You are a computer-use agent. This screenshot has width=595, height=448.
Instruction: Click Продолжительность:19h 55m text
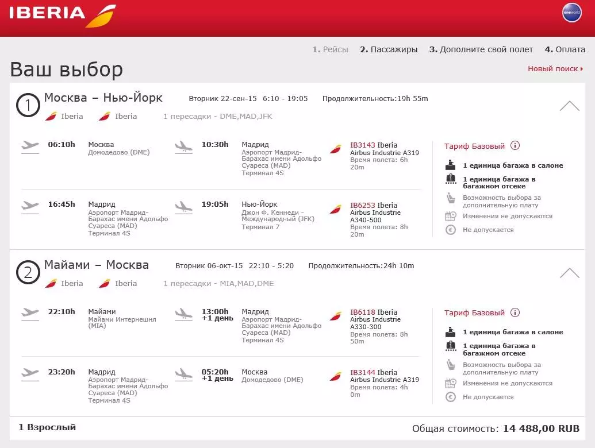click(x=375, y=99)
